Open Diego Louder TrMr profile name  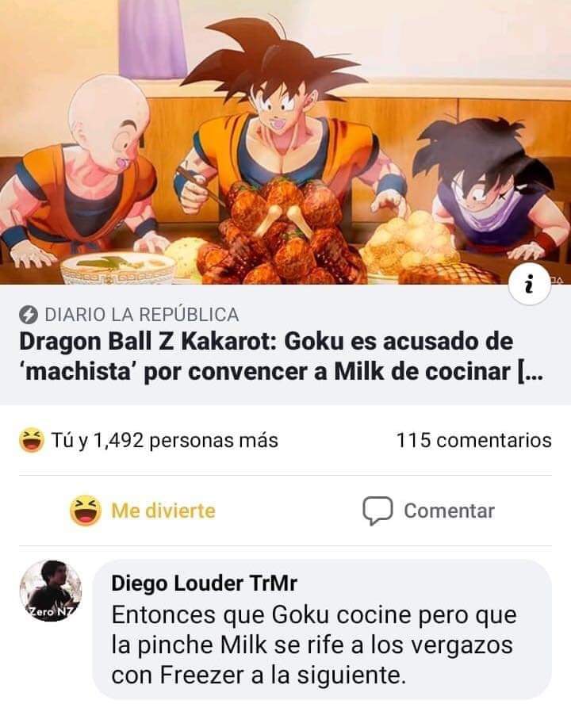(204, 583)
